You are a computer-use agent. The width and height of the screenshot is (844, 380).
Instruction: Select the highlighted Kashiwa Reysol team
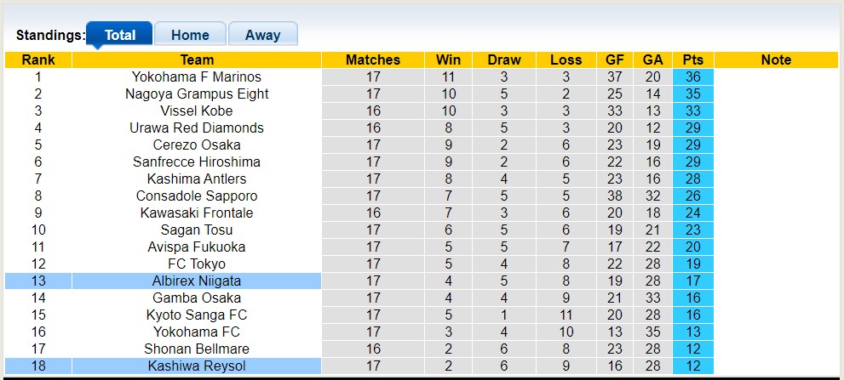(x=197, y=366)
